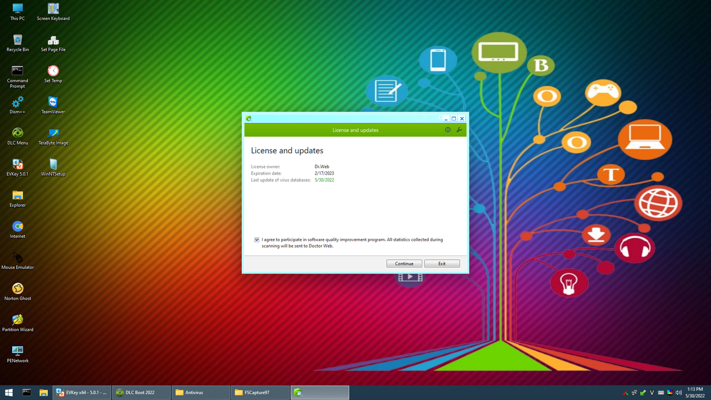The height and width of the screenshot is (400, 711).
Task: Select the TeraByte Image desktop icon
Action: coord(53,136)
